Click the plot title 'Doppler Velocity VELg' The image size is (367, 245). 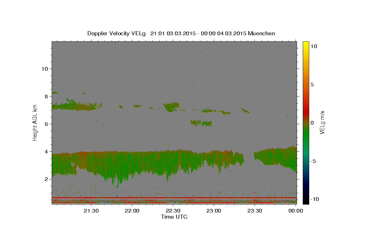117,33
